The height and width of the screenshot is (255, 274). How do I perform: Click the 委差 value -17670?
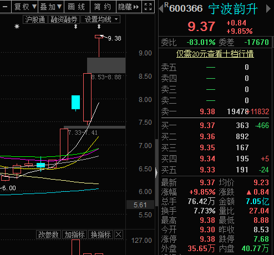(256, 42)
